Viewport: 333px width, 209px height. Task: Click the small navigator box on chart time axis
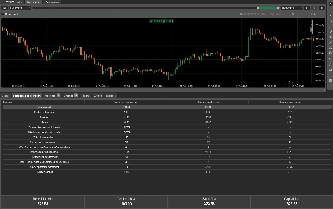pyautogui.click(x=289, y=83)
